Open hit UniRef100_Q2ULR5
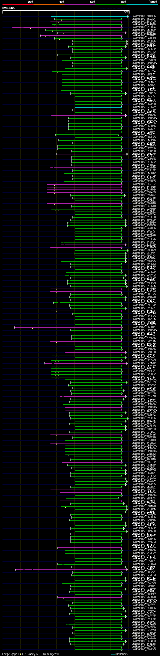 pos(144,317)
